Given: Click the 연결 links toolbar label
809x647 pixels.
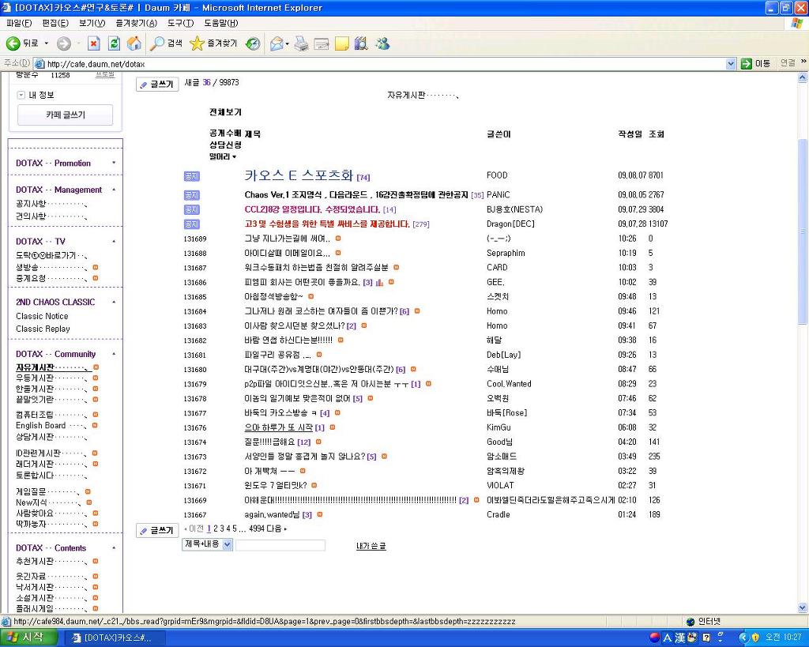Looking at the screenshot, I should click(x=788, y=63).
